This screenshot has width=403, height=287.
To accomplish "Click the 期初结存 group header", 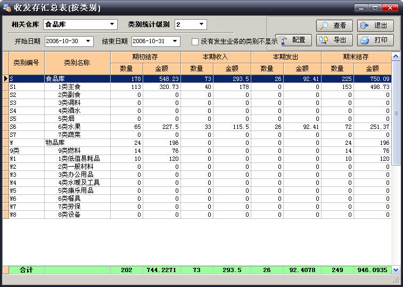I will click(146, 57).
